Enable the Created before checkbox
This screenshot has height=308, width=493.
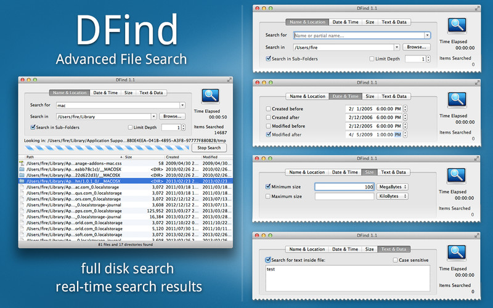click(x=268, y=109)
